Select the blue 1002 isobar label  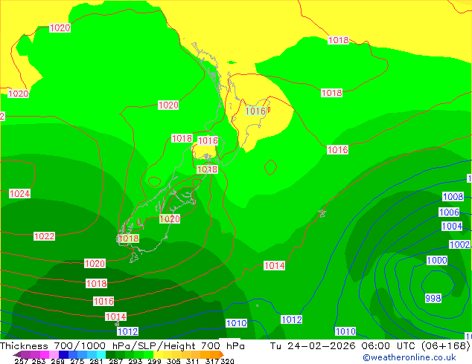(459, 244)
